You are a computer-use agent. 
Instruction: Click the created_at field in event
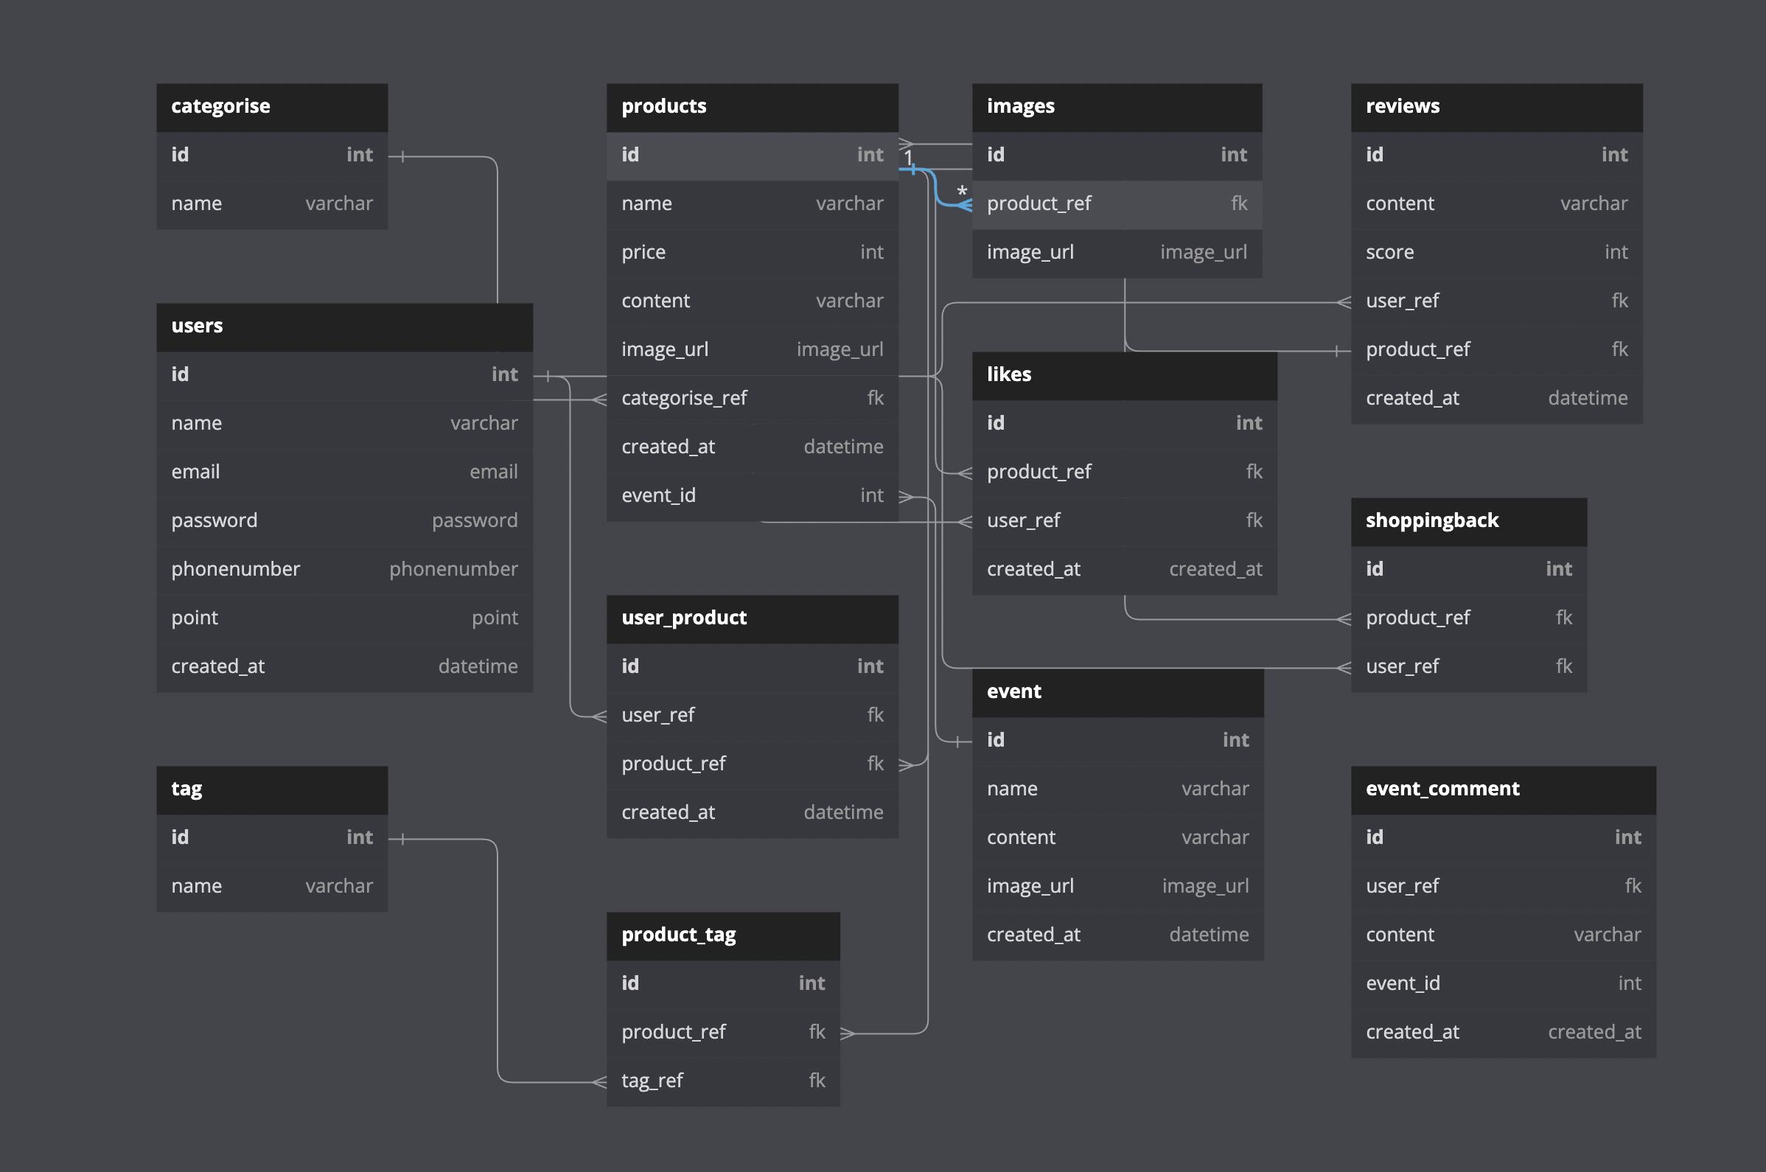(1117, 935)
